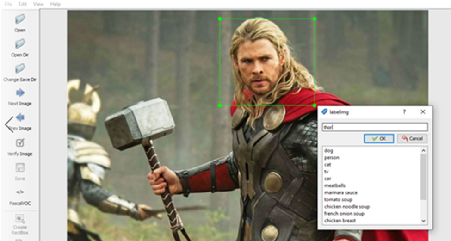Select 'tomato soup' label
Image resolution: width=451 pixels, height=241 pixels.
338,199
